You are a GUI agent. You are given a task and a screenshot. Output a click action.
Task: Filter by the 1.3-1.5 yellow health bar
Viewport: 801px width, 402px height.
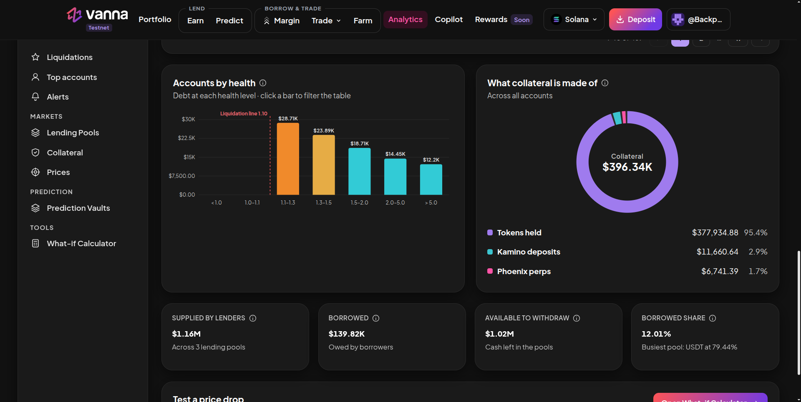pyautogui.click(x=324, y=165)
